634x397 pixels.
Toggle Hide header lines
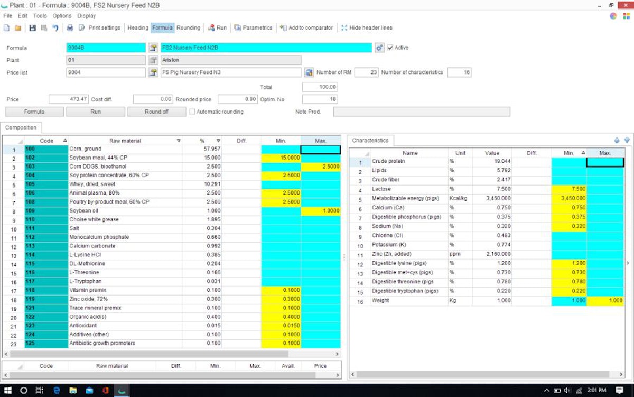coord(367,28)
